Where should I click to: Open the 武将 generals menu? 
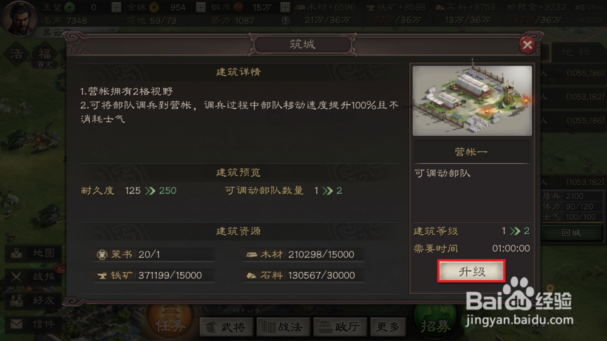coord(226,327)
